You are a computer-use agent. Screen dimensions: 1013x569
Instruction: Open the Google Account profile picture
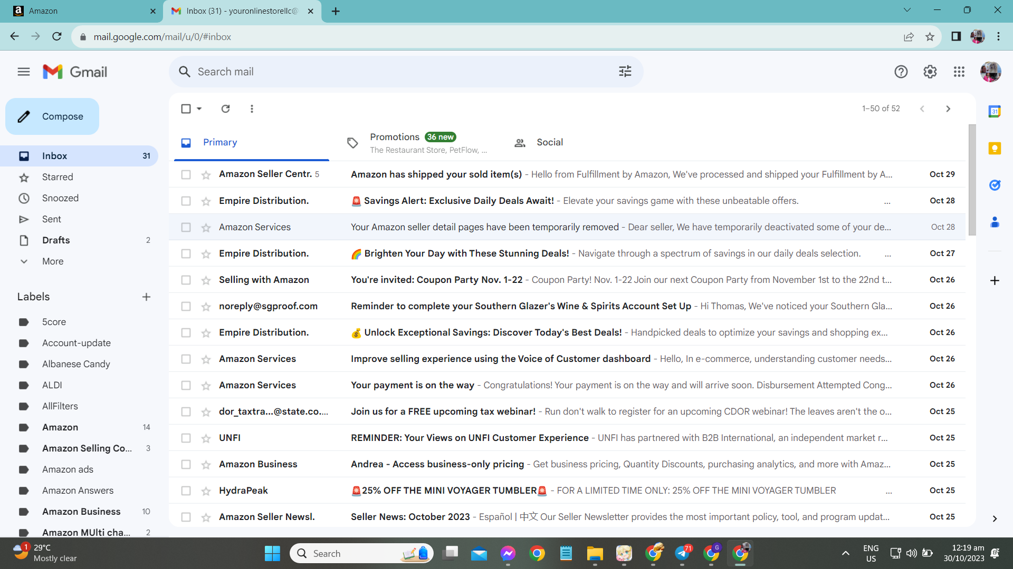[x=990, y=72]
